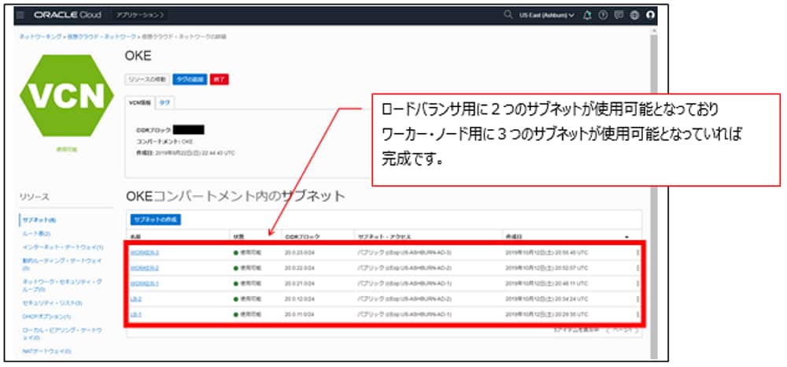Click the リソースの移動 button
Image resolution: width=787 pixels, height=367 pixels.
147,80
